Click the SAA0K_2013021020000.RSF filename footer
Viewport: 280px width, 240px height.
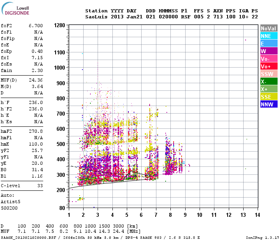coord(28,238)
